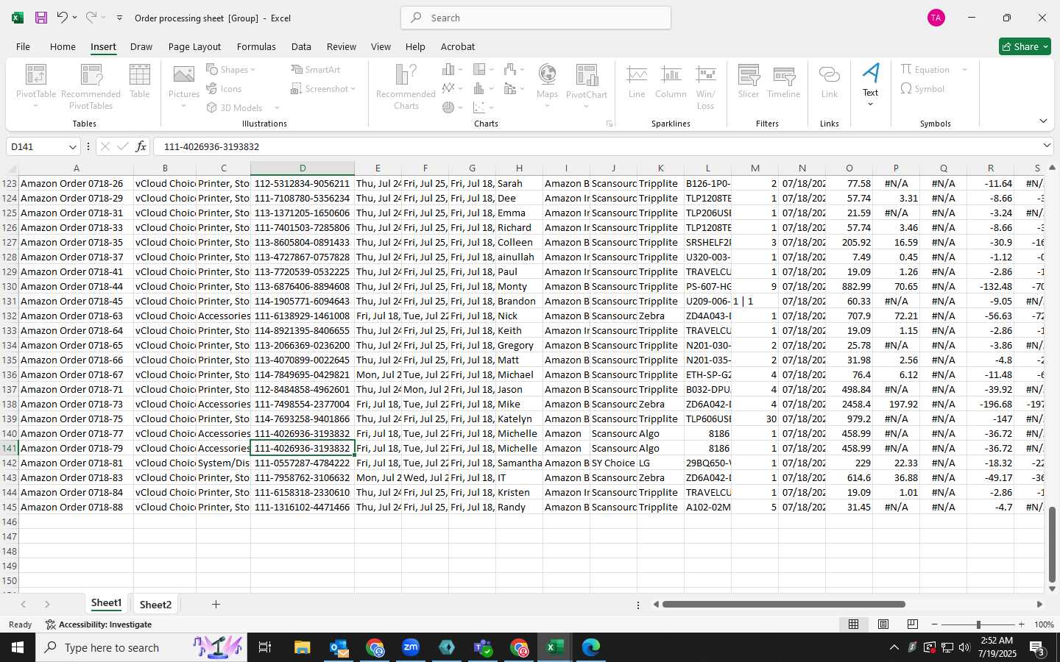Open the Pictures insert menu

pyautogui.click(x=184, y=87)
